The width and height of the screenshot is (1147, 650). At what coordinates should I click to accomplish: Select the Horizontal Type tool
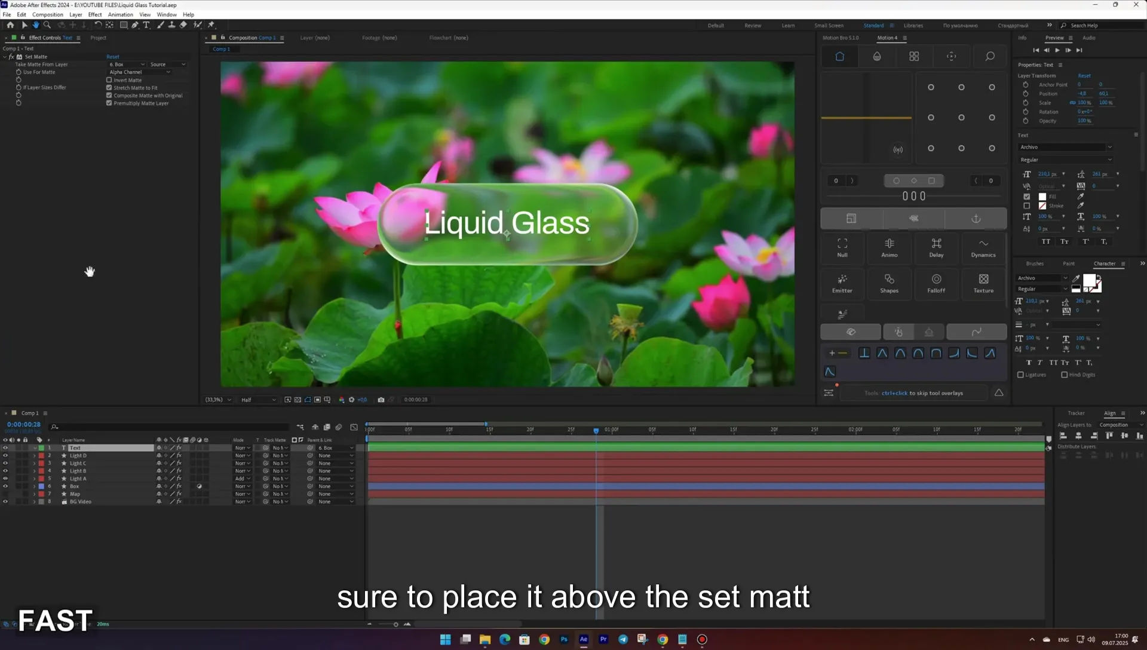tap(146, 25)
